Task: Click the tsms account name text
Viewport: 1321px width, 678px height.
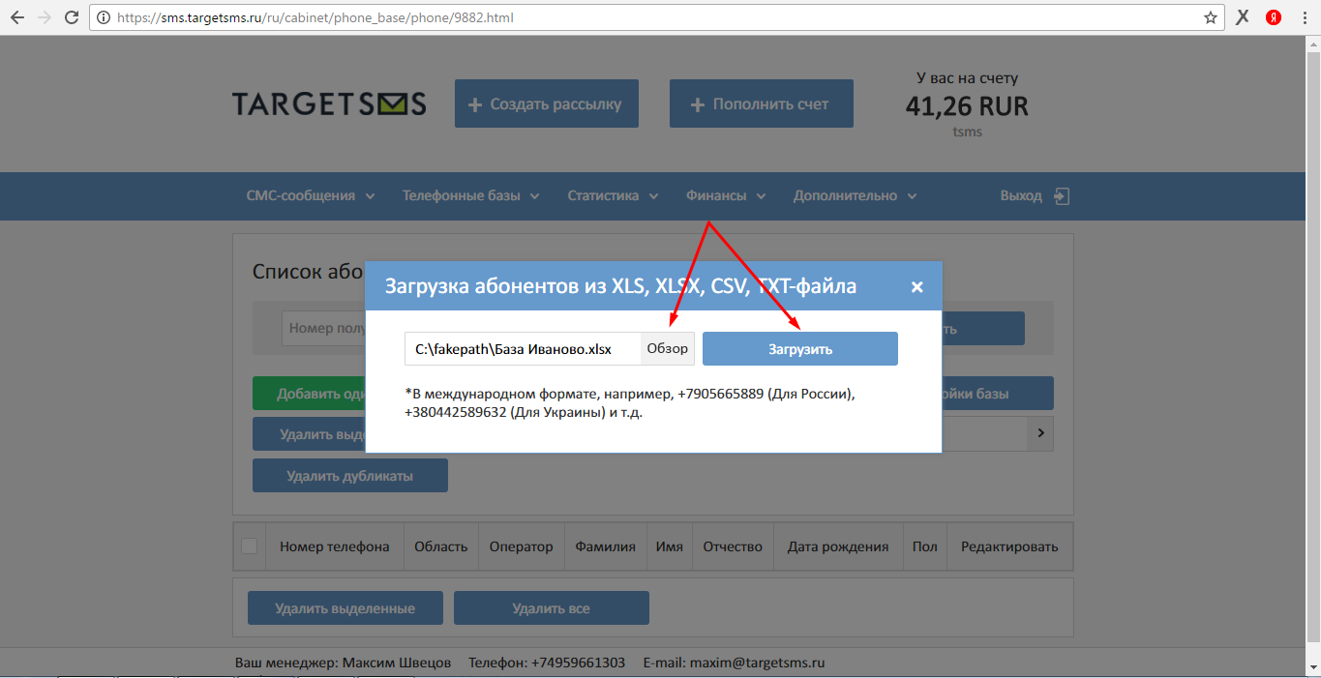Action: click(x=967, y=132)
